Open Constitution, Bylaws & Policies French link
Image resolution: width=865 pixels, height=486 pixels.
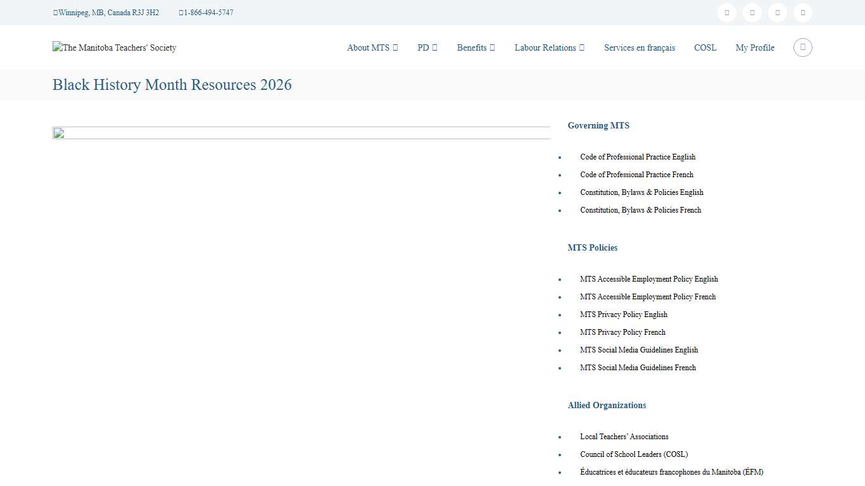[640, 210]
